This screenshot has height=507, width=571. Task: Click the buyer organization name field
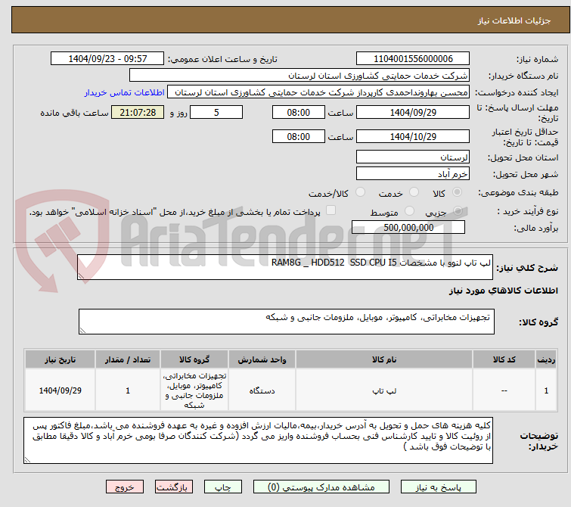click(299, 76)
